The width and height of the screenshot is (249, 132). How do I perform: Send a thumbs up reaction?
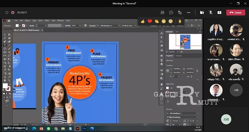tap(143, 21)
